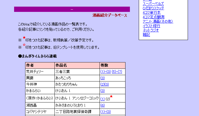Open かたつむりちゃん volume (3) link

click(x=107, y=85)
